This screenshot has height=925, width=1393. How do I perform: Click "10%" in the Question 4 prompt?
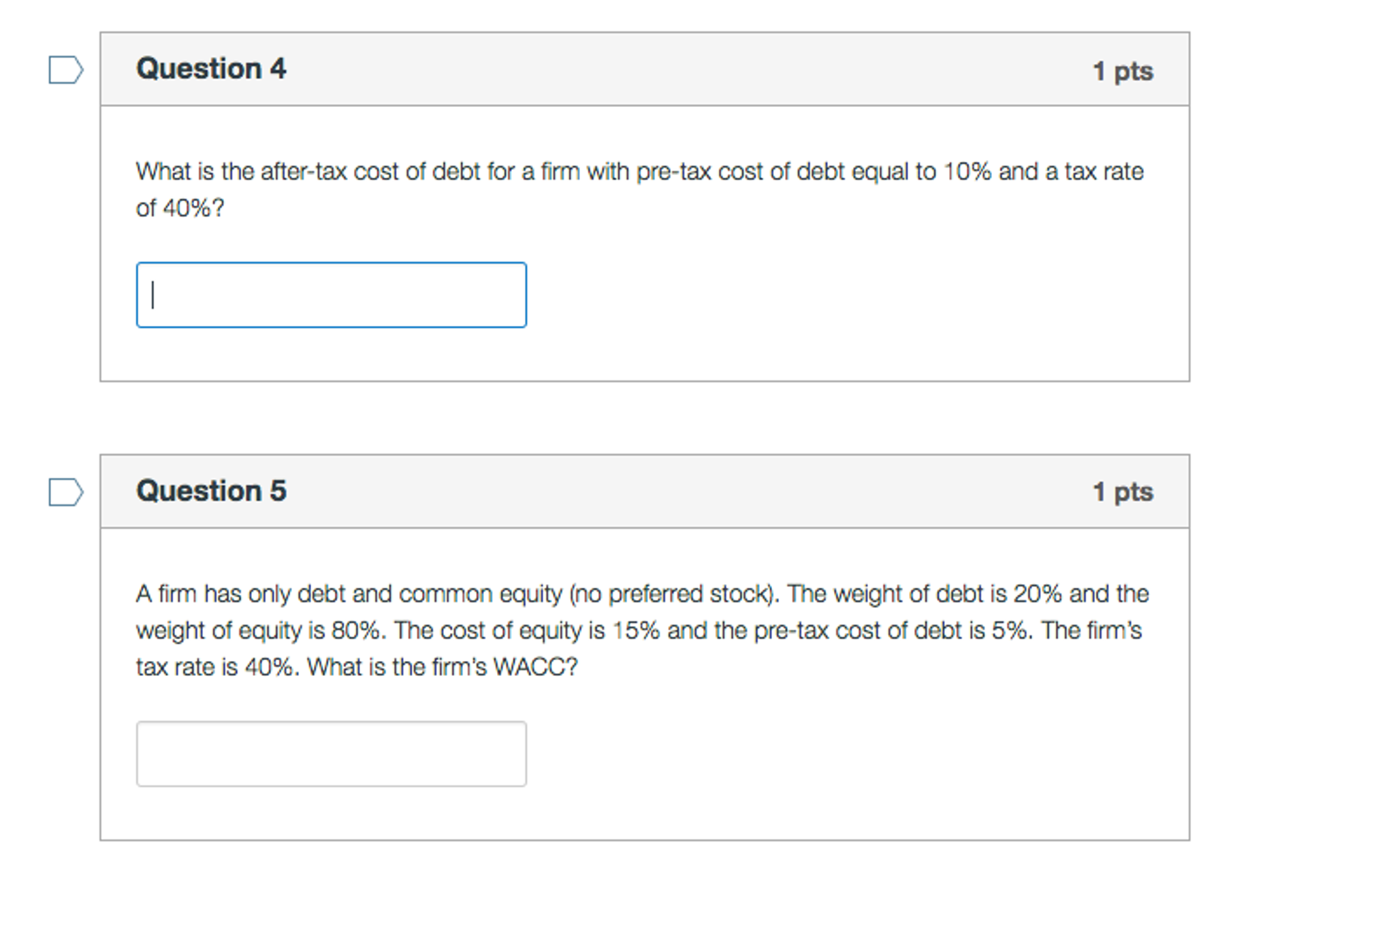point(967,172)
